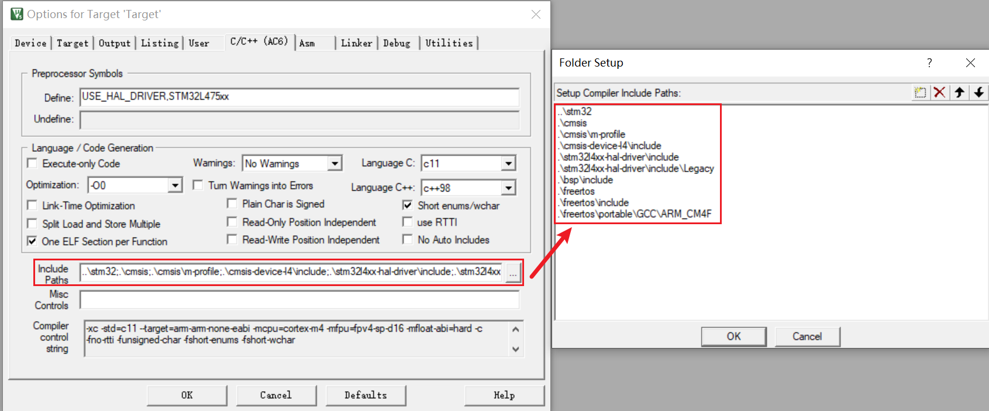This screenshot has width=989, height=411.
Task: Open the Language C dropdown
Action: [x=508, y=163]
